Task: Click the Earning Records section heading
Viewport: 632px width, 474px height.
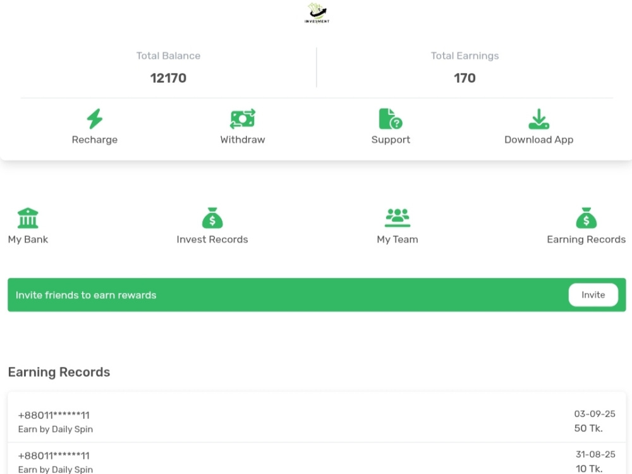Action: point(59,372)
